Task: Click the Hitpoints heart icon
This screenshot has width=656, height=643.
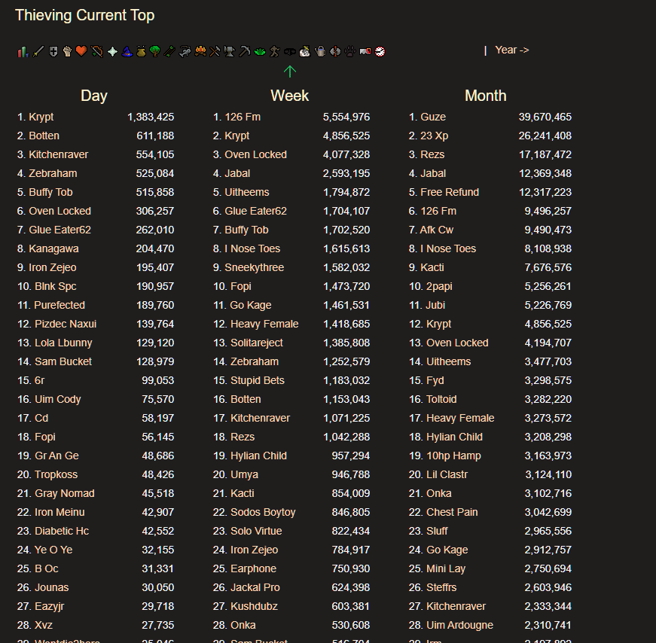Action: [x=81, y=50]
